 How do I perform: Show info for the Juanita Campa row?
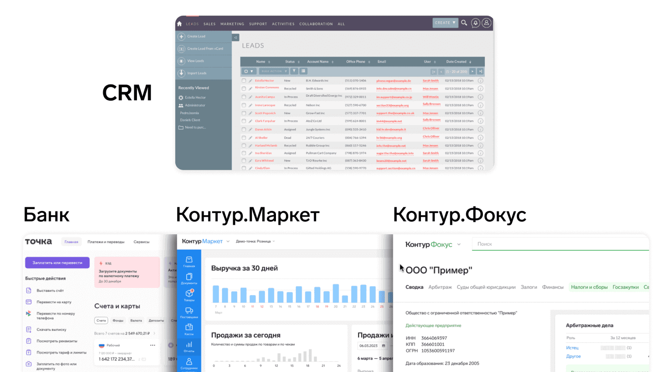click(481, 97)
